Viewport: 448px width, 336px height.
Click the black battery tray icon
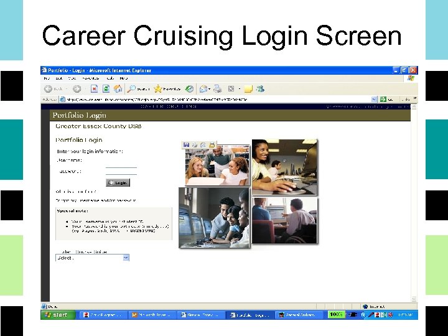[353, 315]
